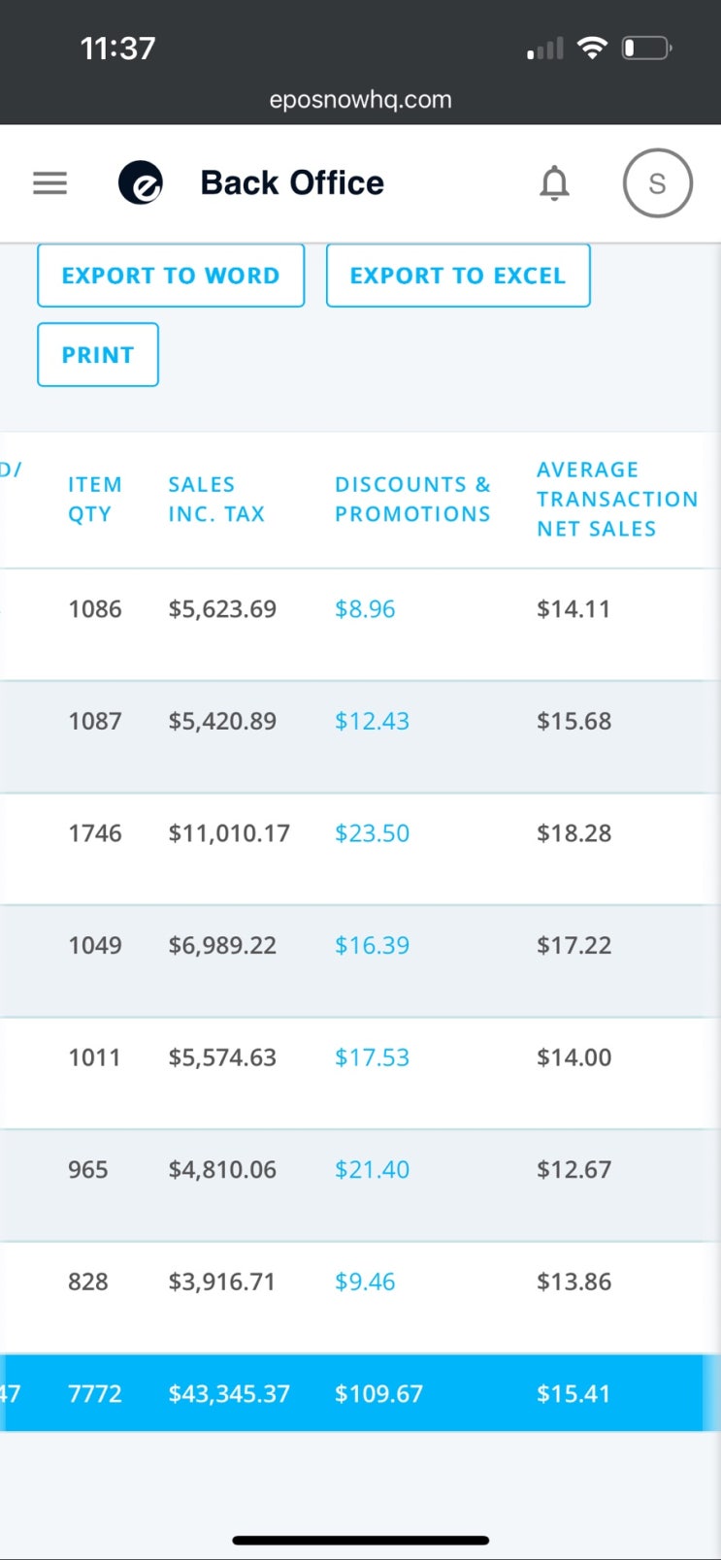Open the notifications bell
This screenshot has height=1560, width=721.
point(554,182)
